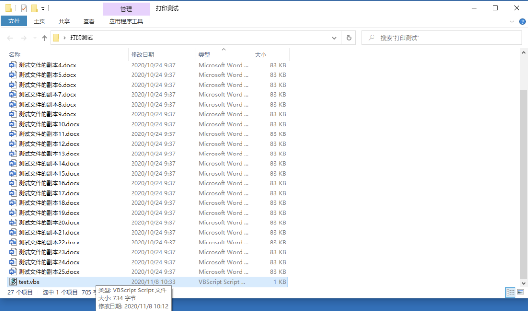Open the 文件 menu tab
Screen dimensions: 528x311
(14, 21)
